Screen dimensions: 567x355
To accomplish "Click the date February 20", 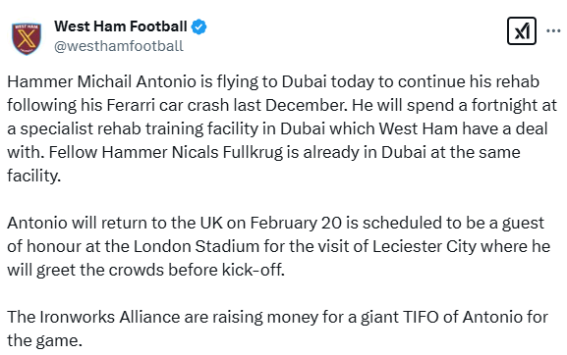I will 296,223.
